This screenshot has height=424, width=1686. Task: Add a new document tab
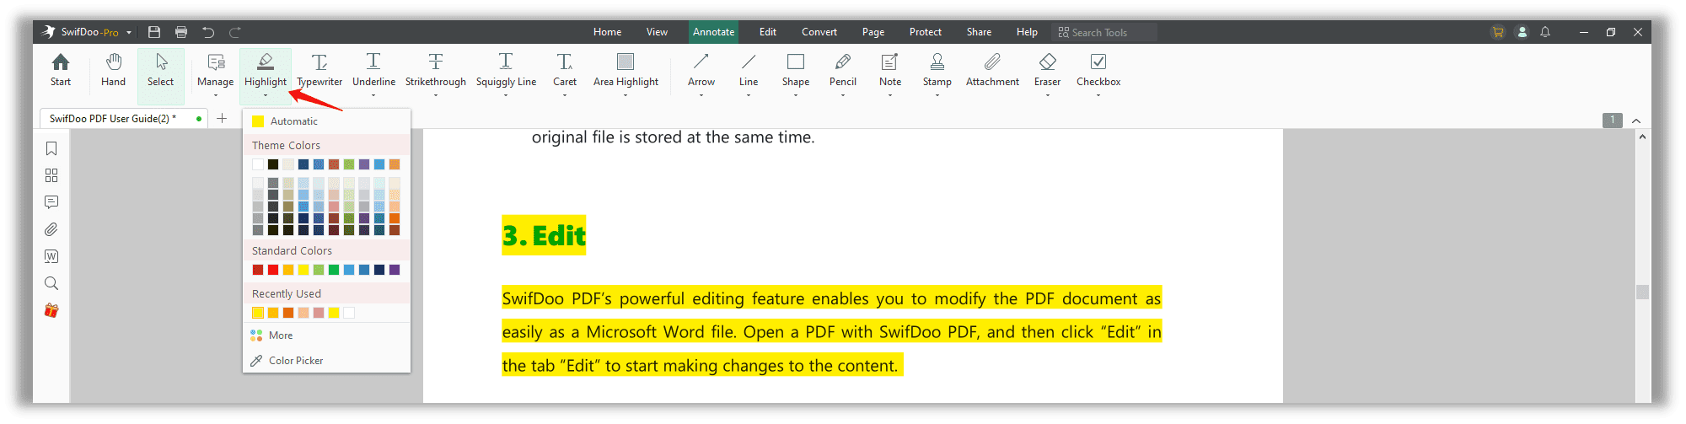click(x=222, y=119)
